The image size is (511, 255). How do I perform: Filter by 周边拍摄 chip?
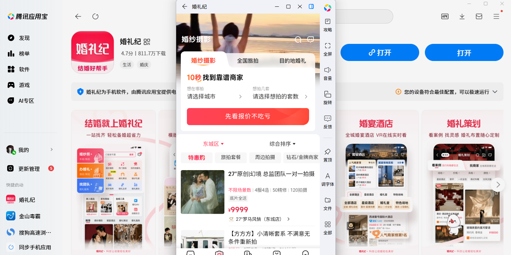pyautogui.click(x=265, y=158)
